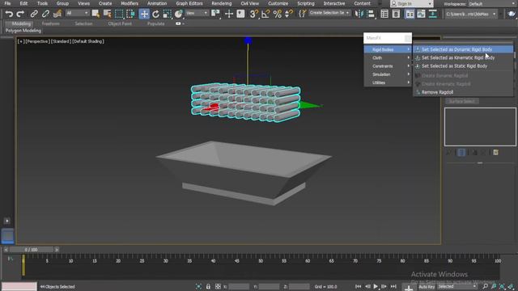This screenshot has width=518, height=291.
Task: Click Use Pivot Point Center icon
Action: [216, 14]
